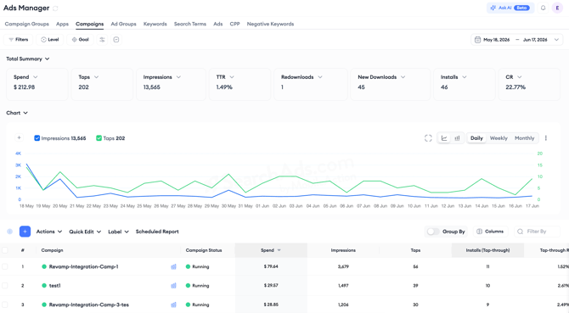
Task: Open the Quick Edit dropdown
Action: [x=85, y=232]
